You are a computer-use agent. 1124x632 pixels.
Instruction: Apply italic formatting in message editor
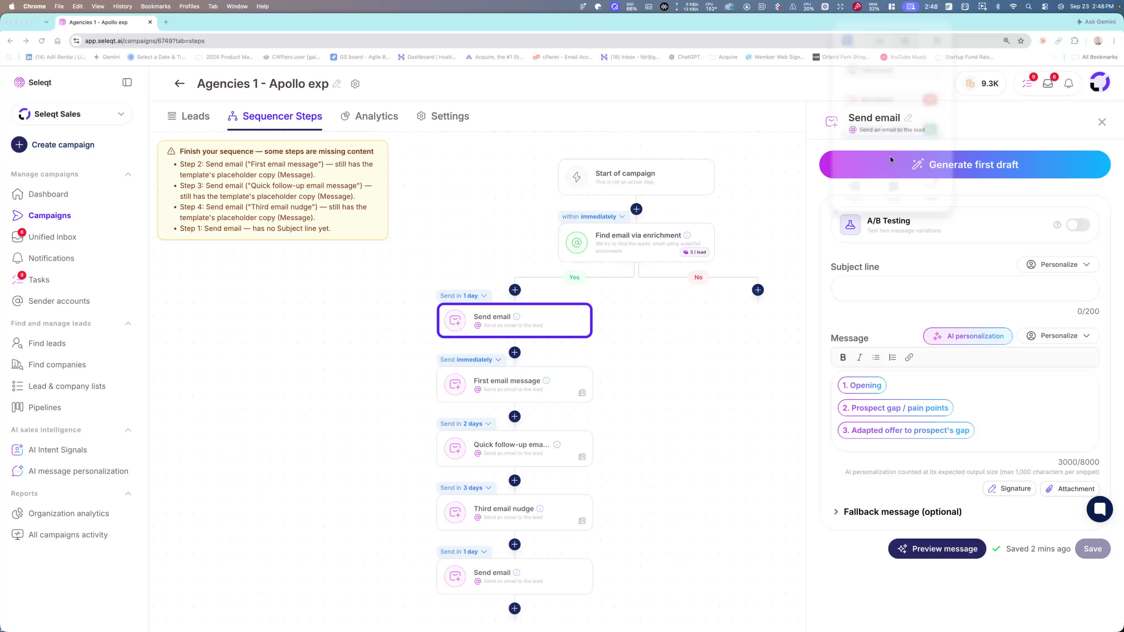(859, 357)
